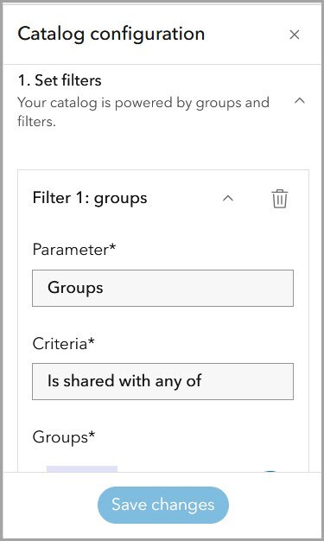Open the Parameter dropdown showing Groups
Viewport: 324px width, 541px height.
pos(162,288)
